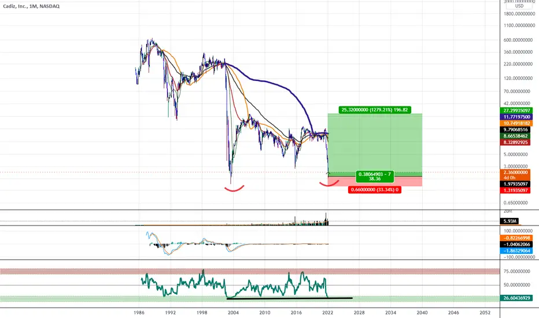
Task: Click the 2040 time axis label
Action: [422, 313]
